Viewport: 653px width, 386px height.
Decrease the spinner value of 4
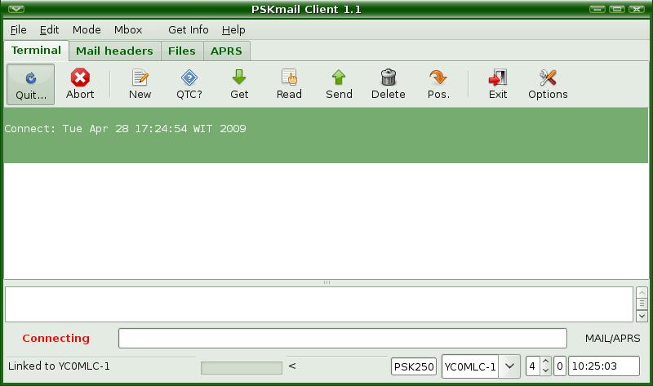pyautogui.click(x=545, y=370)
